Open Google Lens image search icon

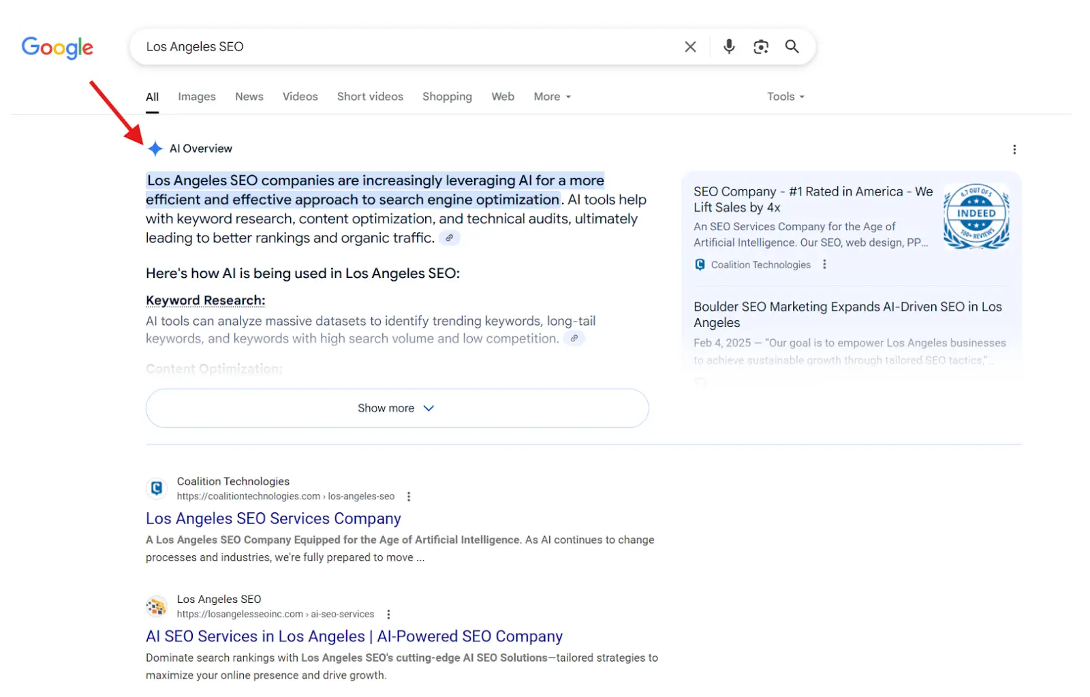point(760,46)
